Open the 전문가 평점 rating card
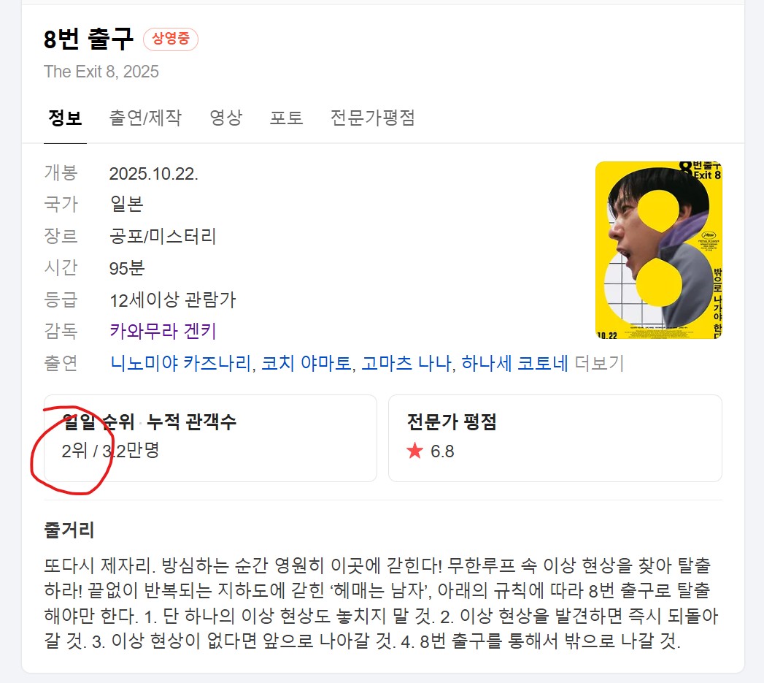This screenshot has height=683, width=764. click(x=555, y=438)
